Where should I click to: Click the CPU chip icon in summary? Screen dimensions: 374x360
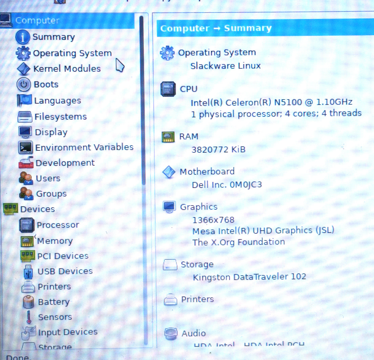coord(168,89)
